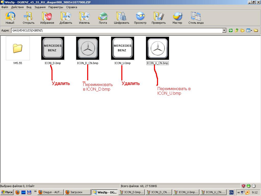The image size is (261, 196).
Task: Click the green Go arrow beside address
Action: [x=230, y=30]
